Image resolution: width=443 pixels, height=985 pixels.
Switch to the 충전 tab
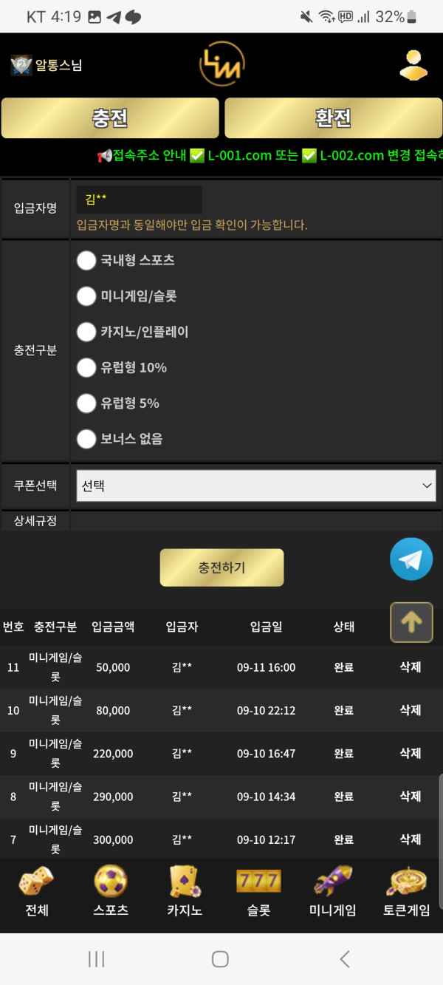coord(110,118)
